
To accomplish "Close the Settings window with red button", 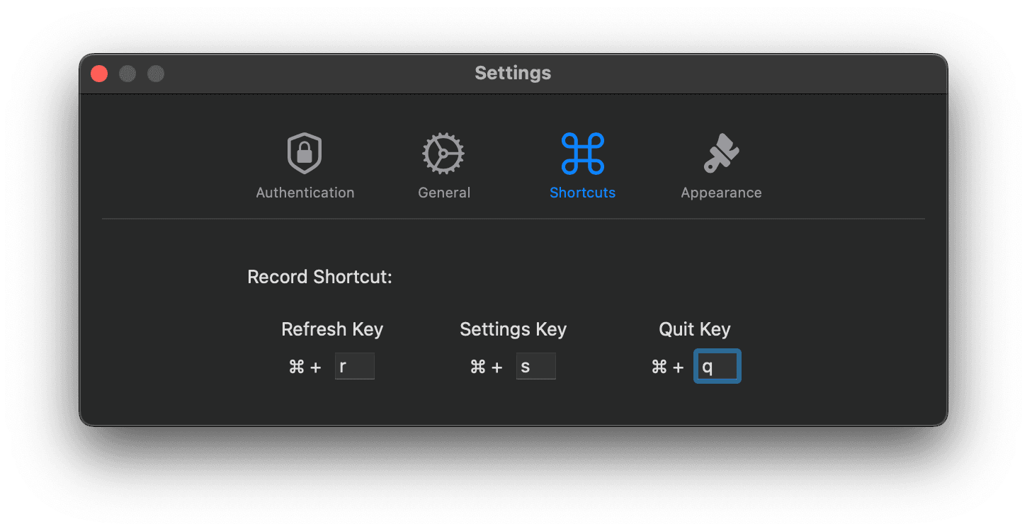I will (x=99, y=74).
